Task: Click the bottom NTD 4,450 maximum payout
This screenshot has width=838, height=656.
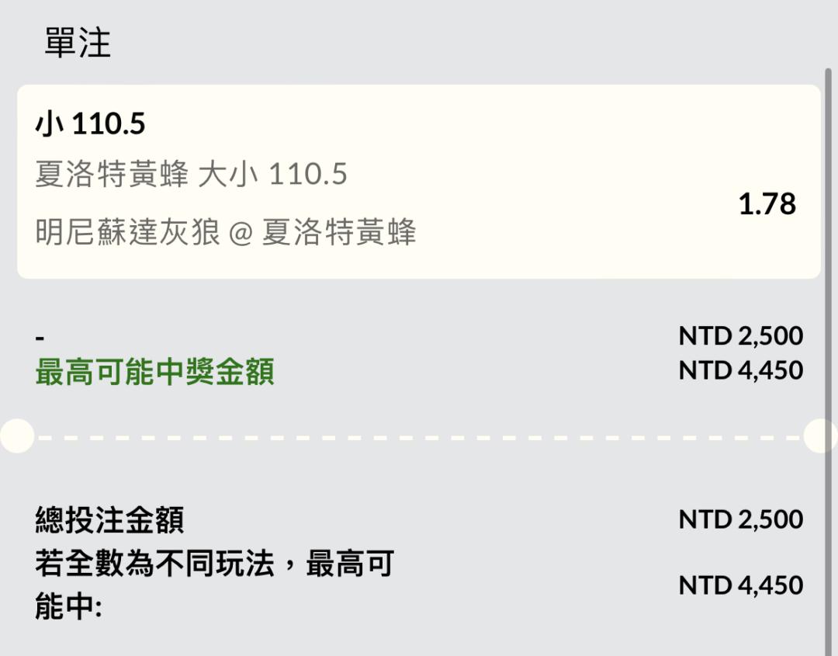Action: (x=741, y=585)
